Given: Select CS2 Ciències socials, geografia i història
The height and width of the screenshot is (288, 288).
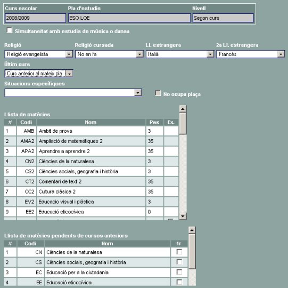Looking at the screenshot, I should 91,172.
